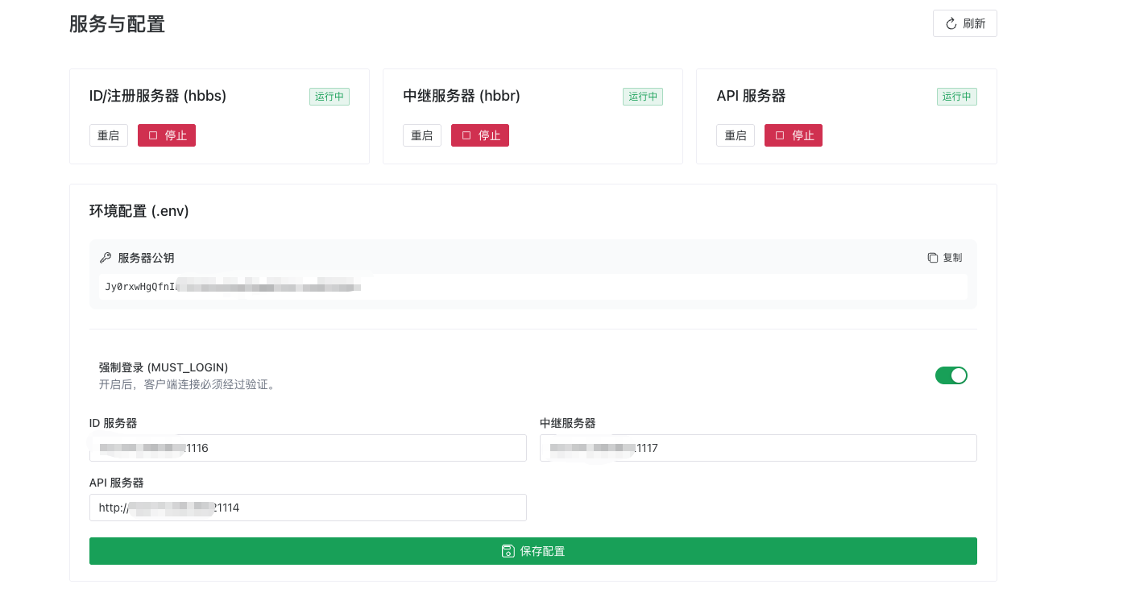Click the 环境配置 (.env) section heading

(x=139, y=211)
